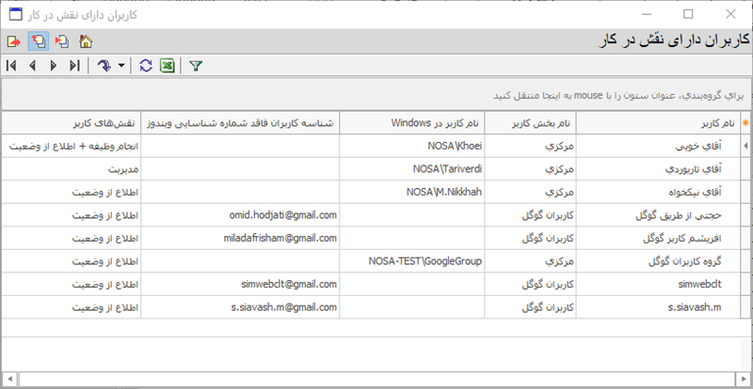Click the exit icon in top toolbar
This screenshot has width=753, height=389.
[x=13, y=41]
